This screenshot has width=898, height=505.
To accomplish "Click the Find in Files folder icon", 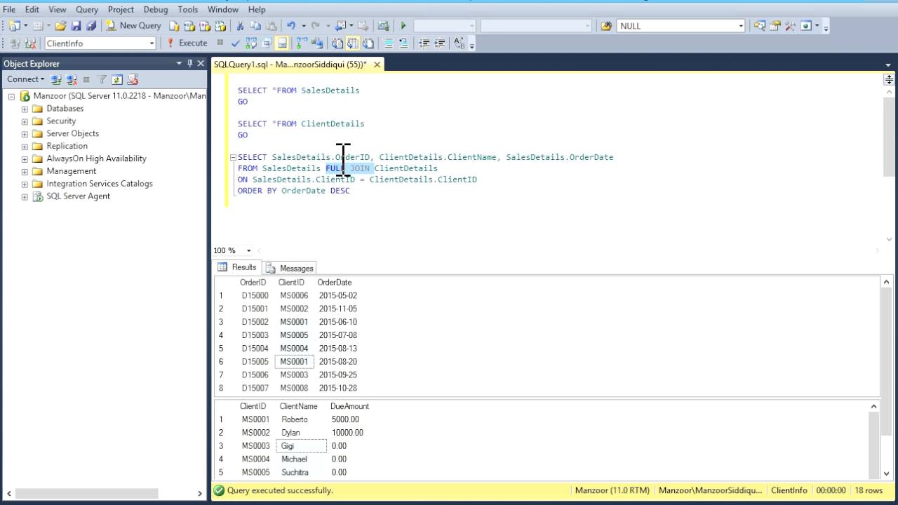I will [606, 26].
